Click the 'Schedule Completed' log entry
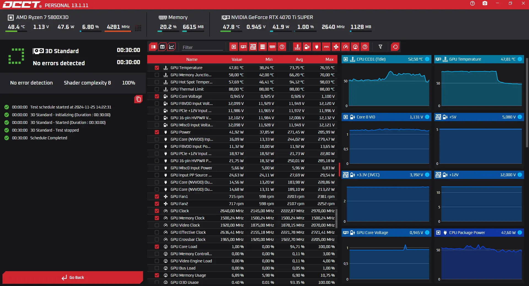 [49, 138]
